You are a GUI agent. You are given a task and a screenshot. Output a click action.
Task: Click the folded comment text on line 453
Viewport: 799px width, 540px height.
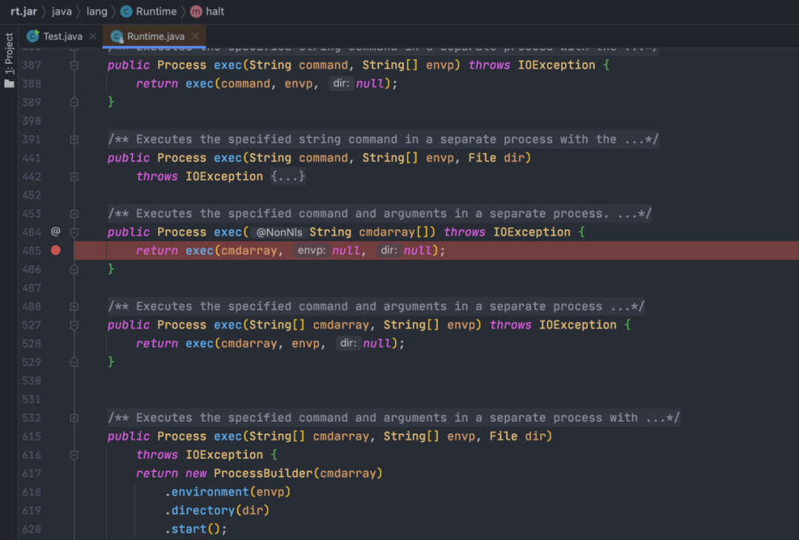tap(380, 214)
